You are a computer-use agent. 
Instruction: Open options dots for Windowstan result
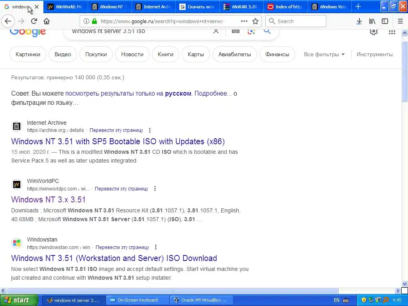tap(156, 247)
